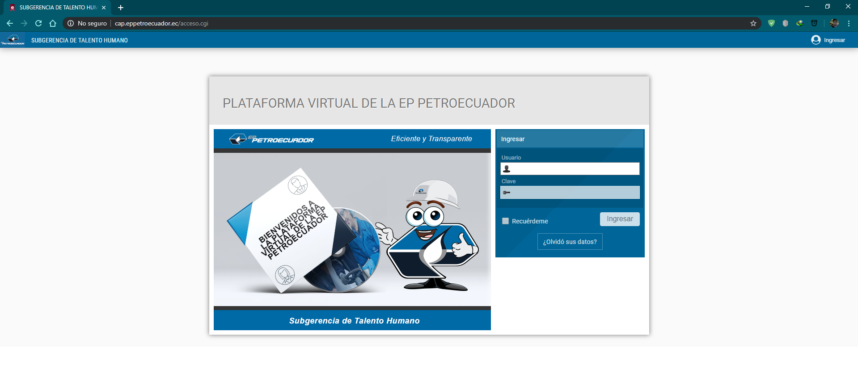The width and height of the screenshot is (858, 391).
Task: Go back using the browser back arrow
Action: click(x=10, y=23)
